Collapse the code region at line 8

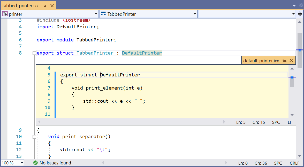coord(34,53)
